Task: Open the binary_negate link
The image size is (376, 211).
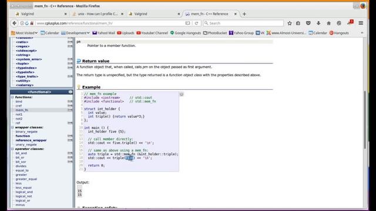Action: point(26,131)
